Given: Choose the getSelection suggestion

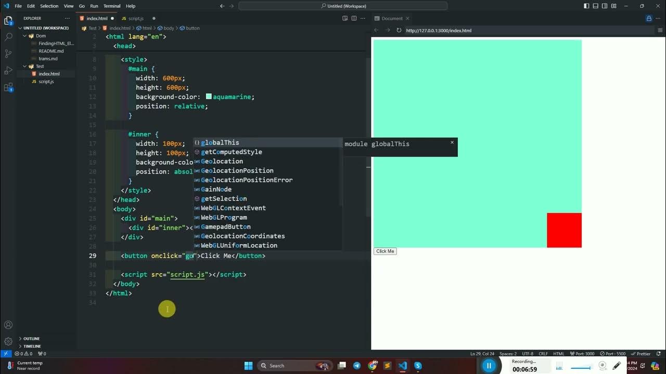Looking at the screenshot, I should tap(267, 198).
